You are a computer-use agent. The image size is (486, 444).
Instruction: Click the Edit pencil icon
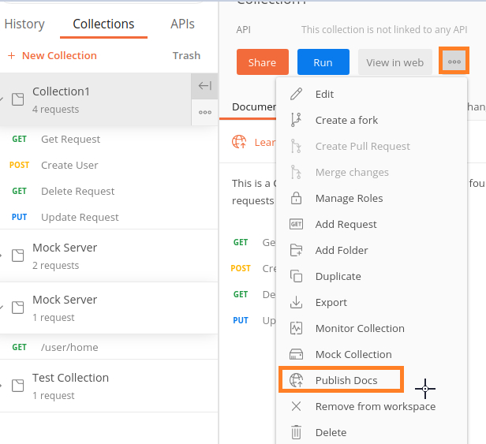tap(297, 94)
